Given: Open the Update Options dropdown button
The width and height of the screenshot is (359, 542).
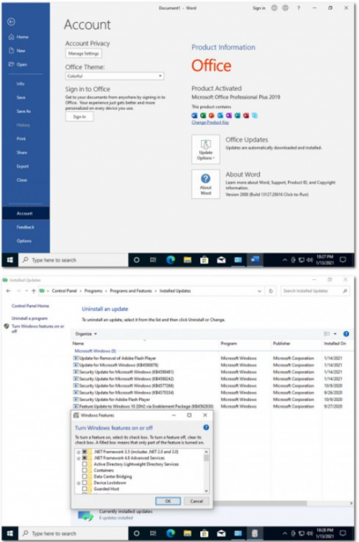Looking at the screenshot, I should [x=206, y=149].
